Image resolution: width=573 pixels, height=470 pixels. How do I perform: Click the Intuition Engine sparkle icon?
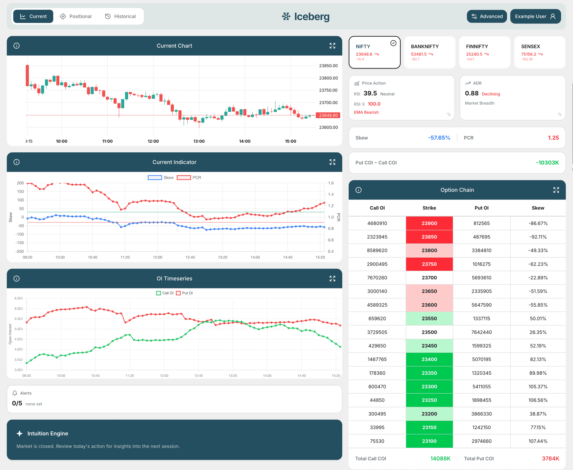(20, 433)
